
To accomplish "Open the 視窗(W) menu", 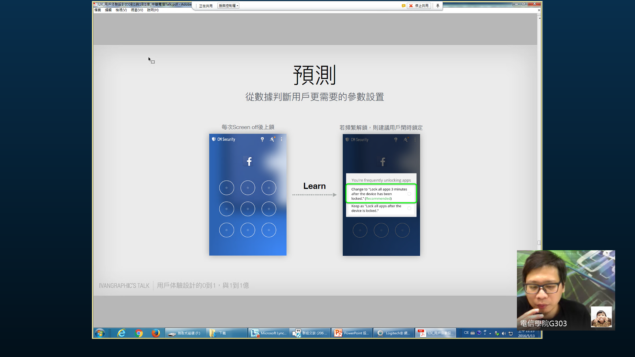I will 137,10.
